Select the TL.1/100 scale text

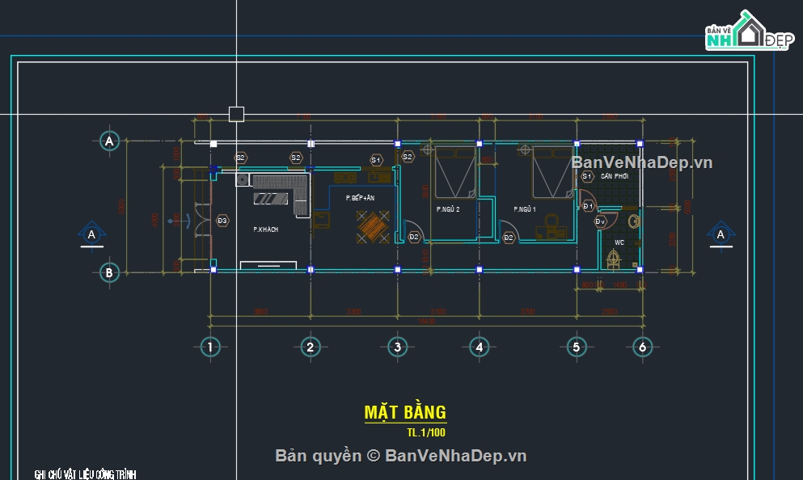[x=426, y=432]
